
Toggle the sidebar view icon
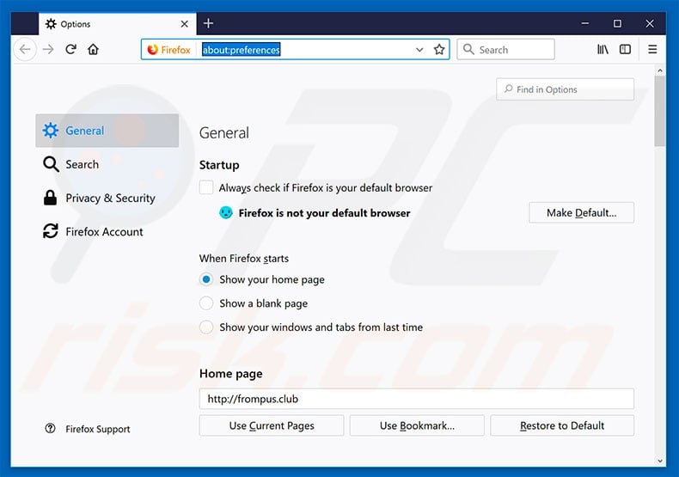click(x=626, y=49)
